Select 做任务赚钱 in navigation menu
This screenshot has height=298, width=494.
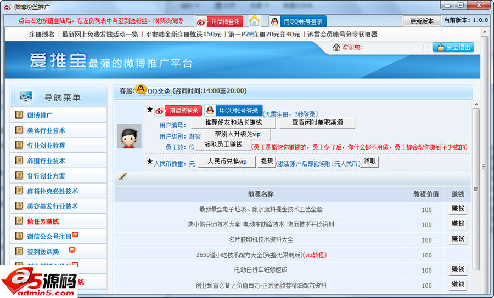[43, 221]
